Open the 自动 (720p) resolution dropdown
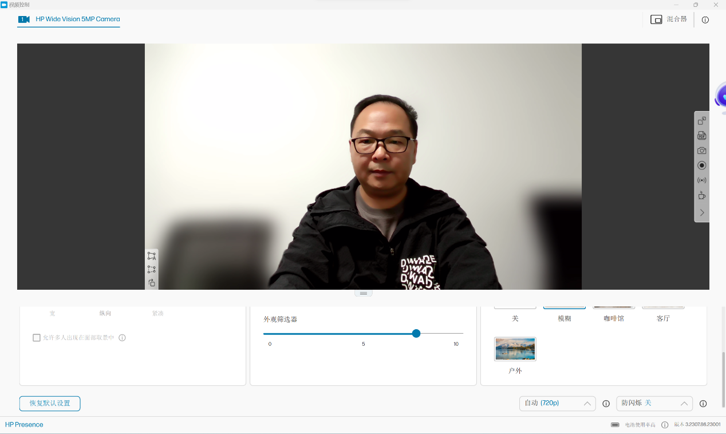Image resolution: width=726 pixels, height=434 pixels. tap(557, 403)
